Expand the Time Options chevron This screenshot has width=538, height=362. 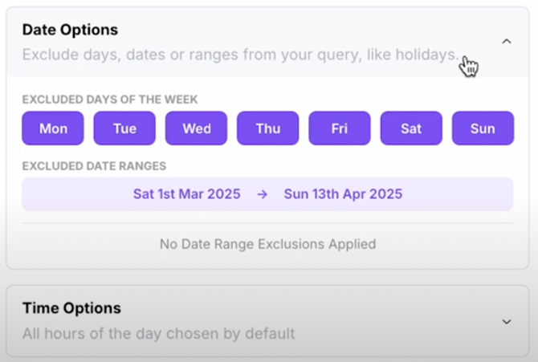pos(507,322)
